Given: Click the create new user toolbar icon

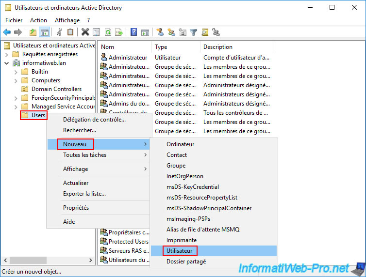Looking at the screenshot, I should click(x=160, y=32).
